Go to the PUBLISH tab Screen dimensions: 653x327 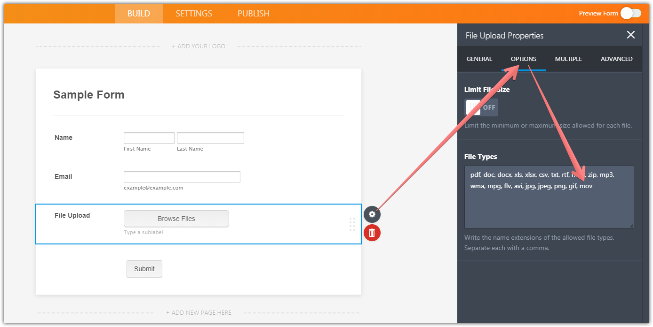coord(254,14)
